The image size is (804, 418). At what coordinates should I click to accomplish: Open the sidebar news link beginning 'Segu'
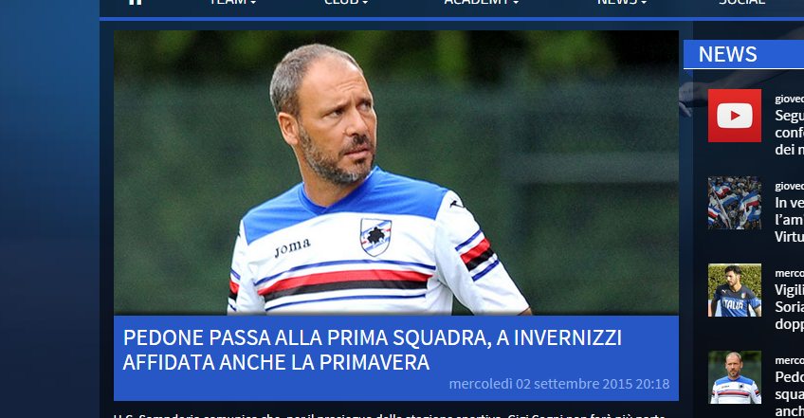click(790, 133)
